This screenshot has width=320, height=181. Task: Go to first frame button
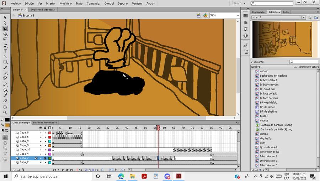54,170
